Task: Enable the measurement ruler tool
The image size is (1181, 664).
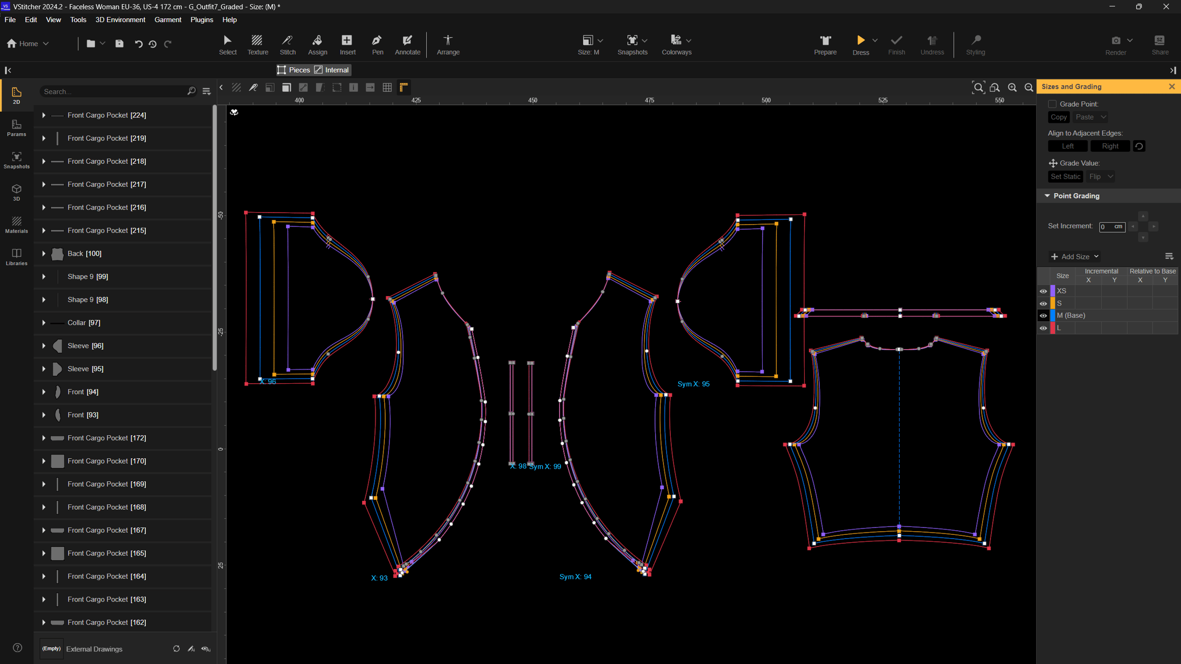Action: pos(403,87)
